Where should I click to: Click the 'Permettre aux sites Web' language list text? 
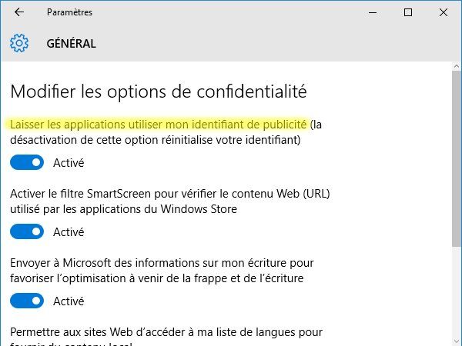166,336
